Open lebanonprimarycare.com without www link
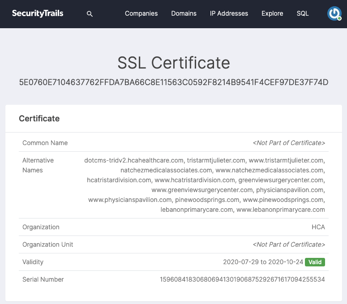The image size is (347, 304). (197, 210)
